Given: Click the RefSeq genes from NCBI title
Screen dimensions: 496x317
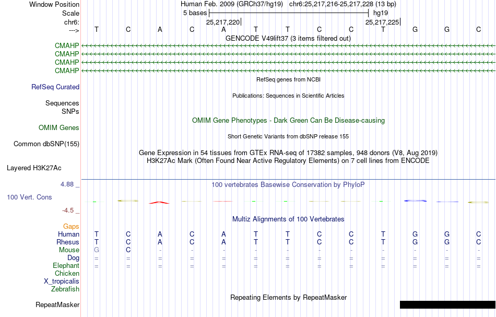Looking at the screenshot, I should click(x=288, y=80).
